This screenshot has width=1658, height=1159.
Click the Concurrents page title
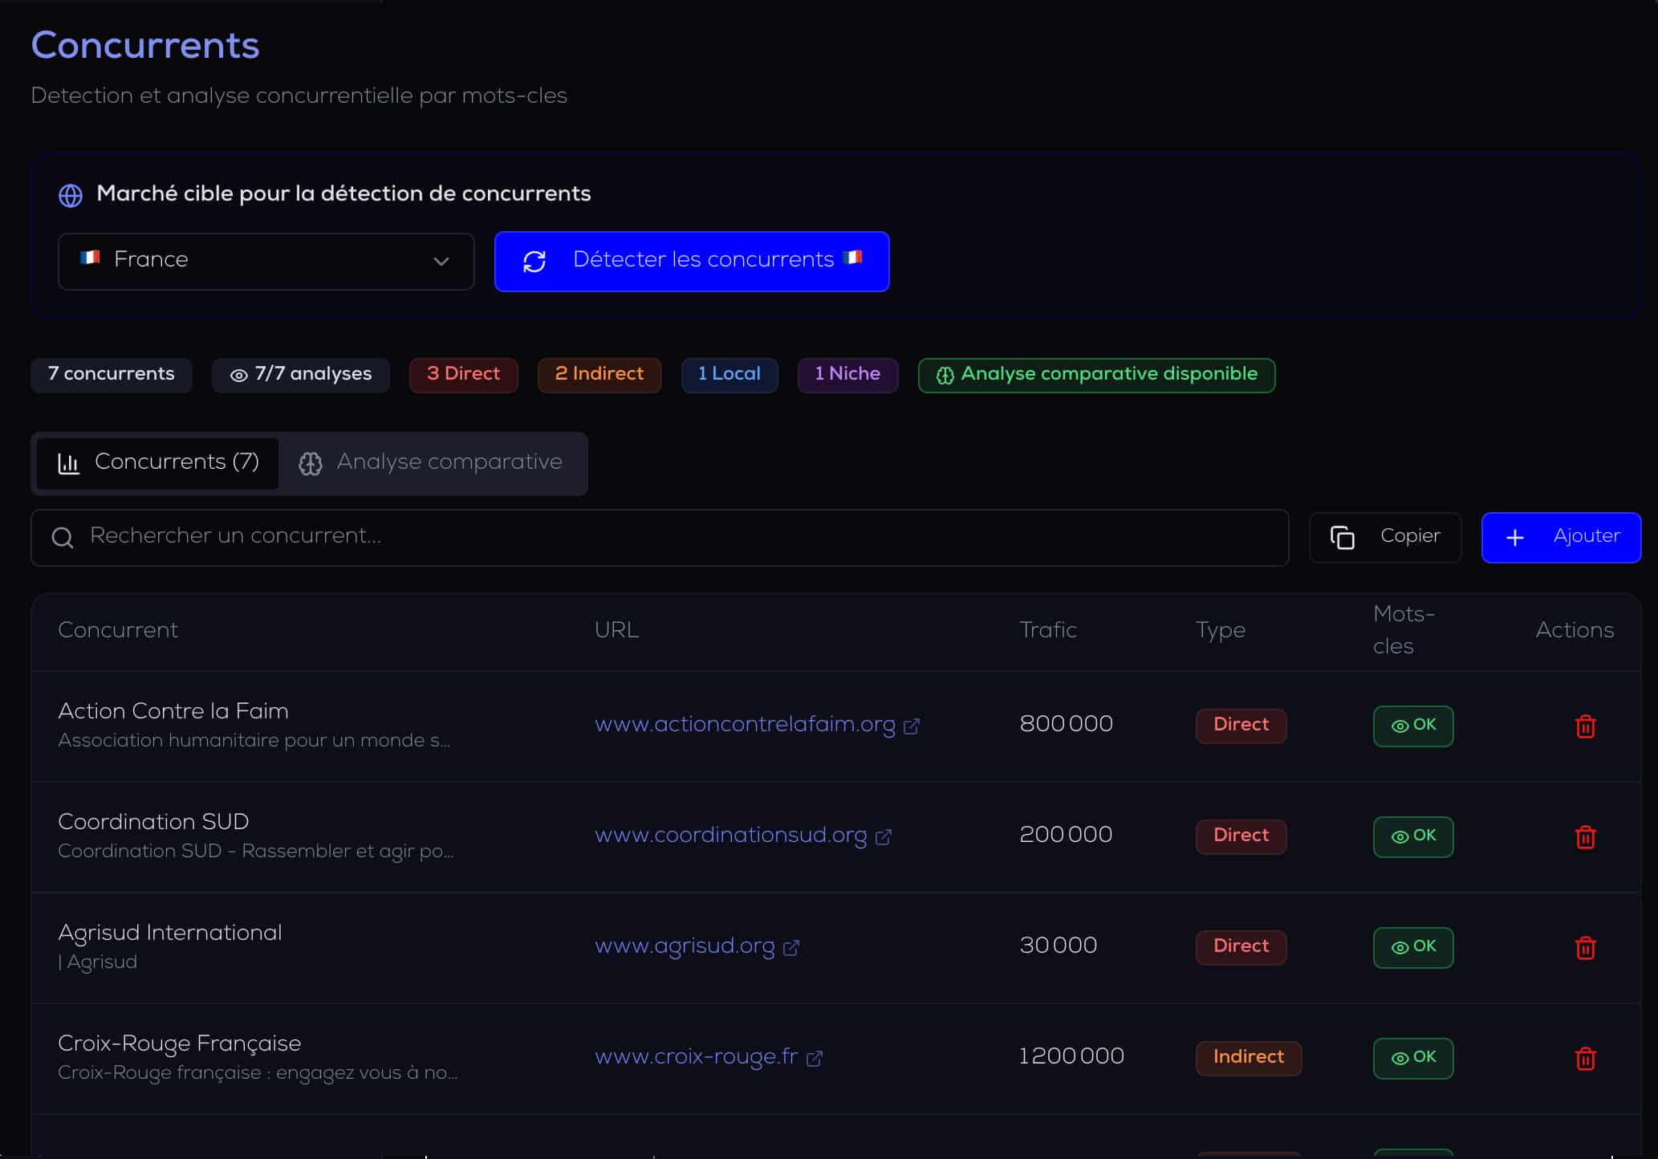145,46
